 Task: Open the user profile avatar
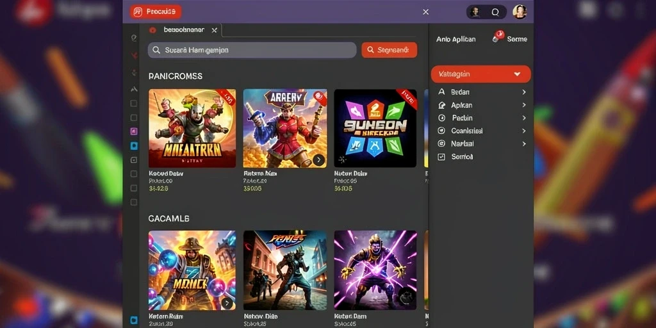tap(520, 12)
